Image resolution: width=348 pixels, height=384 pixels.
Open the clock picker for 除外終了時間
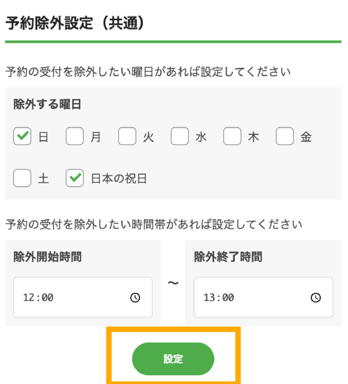point(316,297)
